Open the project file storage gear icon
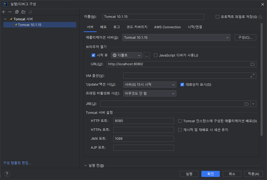Viewport: 267px width, 180px height. point(260,17)
